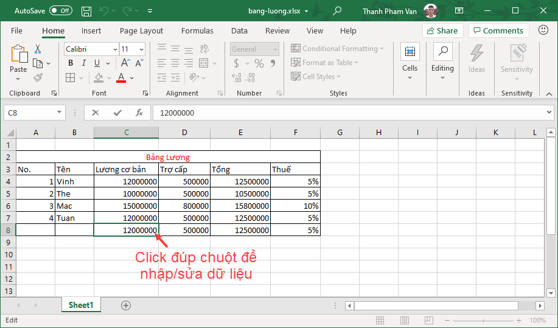The image size is (558, 328).
Task: Click the Cut scissors icon
Action: pos(38,49)
